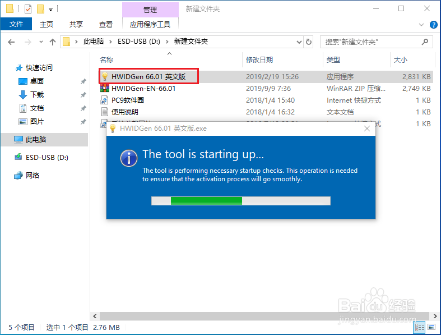
Task: Switch to details view in status bar
Action: [x=420, y=327]
